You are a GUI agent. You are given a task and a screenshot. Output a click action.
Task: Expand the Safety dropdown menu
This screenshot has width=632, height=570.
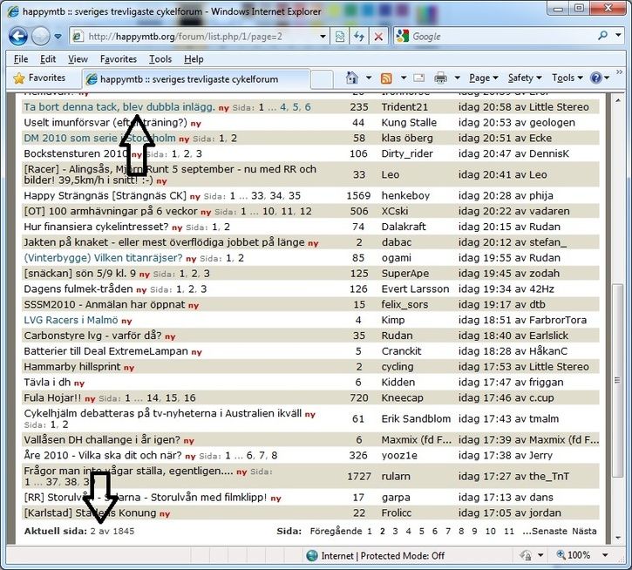point(524,78)
